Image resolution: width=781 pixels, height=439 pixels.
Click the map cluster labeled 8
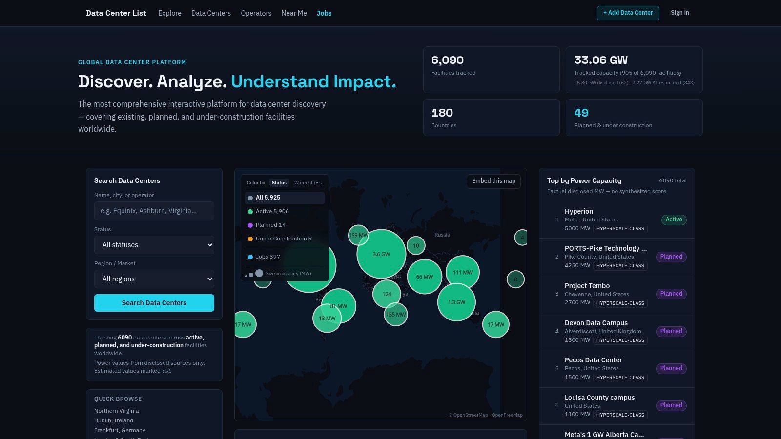coord(515,279)
